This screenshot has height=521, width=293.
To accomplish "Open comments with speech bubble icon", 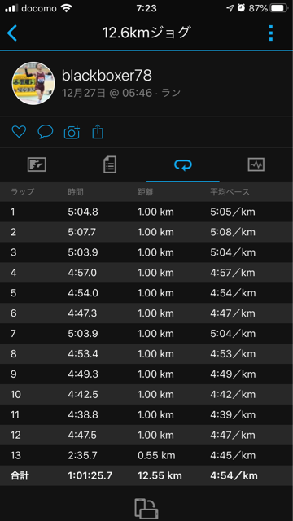I will [x=46, y=132].
